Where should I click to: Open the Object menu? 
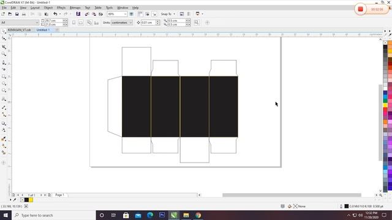(48, 8)
